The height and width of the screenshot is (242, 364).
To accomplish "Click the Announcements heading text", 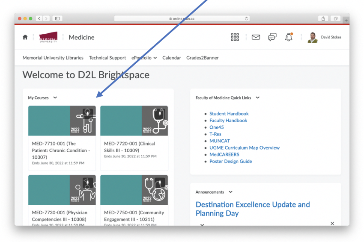I will pyautogui.click(x=210, y=192).
